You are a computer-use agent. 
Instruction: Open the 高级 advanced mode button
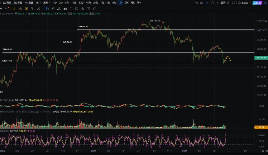pyautogui.click(x=7, y=3)
